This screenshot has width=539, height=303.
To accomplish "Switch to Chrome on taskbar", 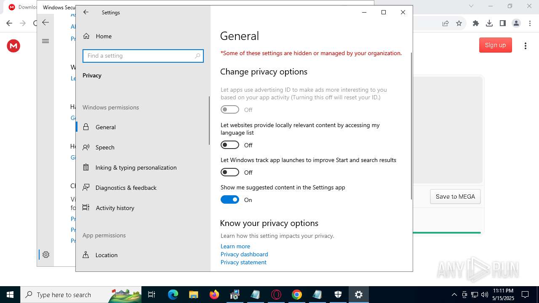I will (x=297, y=295).
